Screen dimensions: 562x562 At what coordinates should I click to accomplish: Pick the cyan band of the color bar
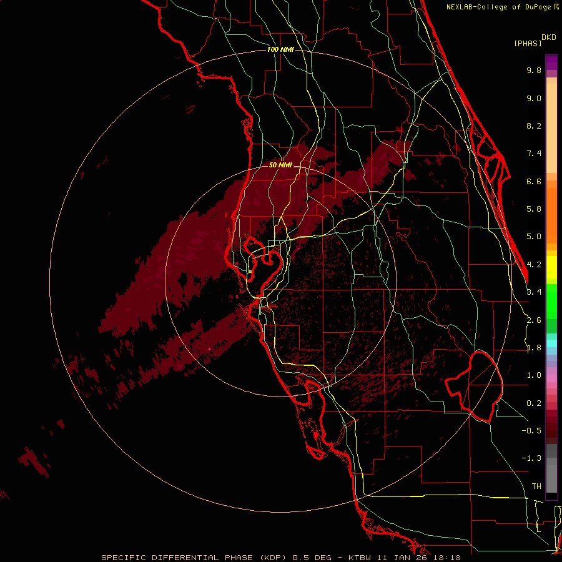pos(551,343)
